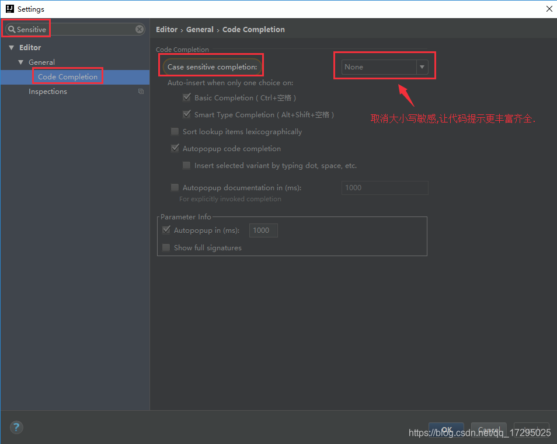Enable Sort lookup items lexicographically
This screenshot has height=444, width=557.
(x=175, y=131)
